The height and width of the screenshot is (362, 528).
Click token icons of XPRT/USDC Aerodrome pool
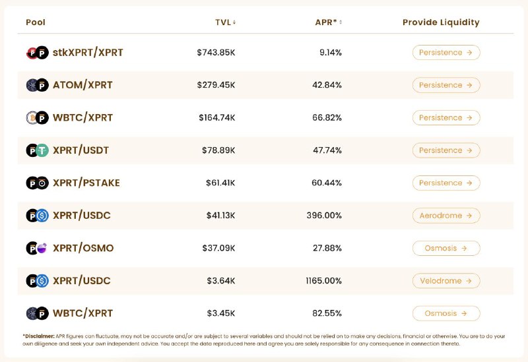coord(38,216)
